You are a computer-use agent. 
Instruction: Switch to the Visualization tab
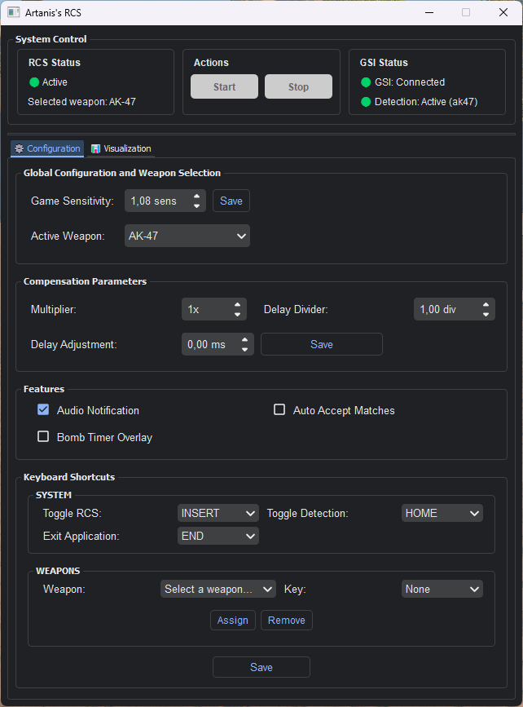click(x=121, y=148)
